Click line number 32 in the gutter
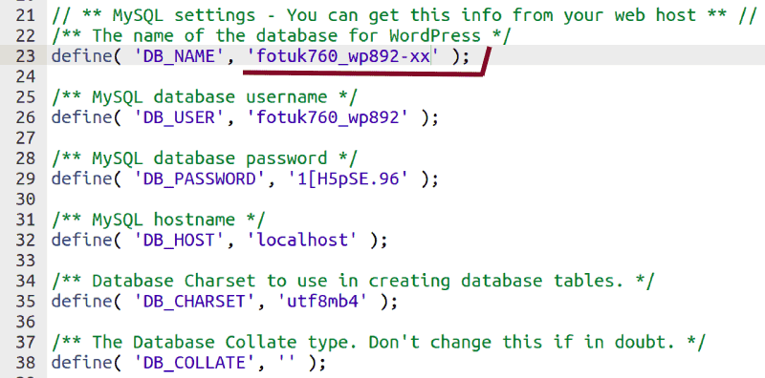Viewport: 765px width, 378px height. point(26,241)
